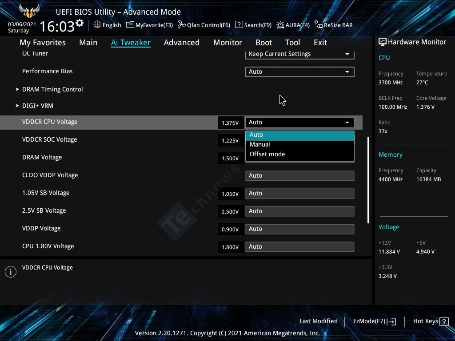The width and height of the screenshot is (455, 341).
Task: Click the settings list scrollbar
Action: (x=368, y=180)
